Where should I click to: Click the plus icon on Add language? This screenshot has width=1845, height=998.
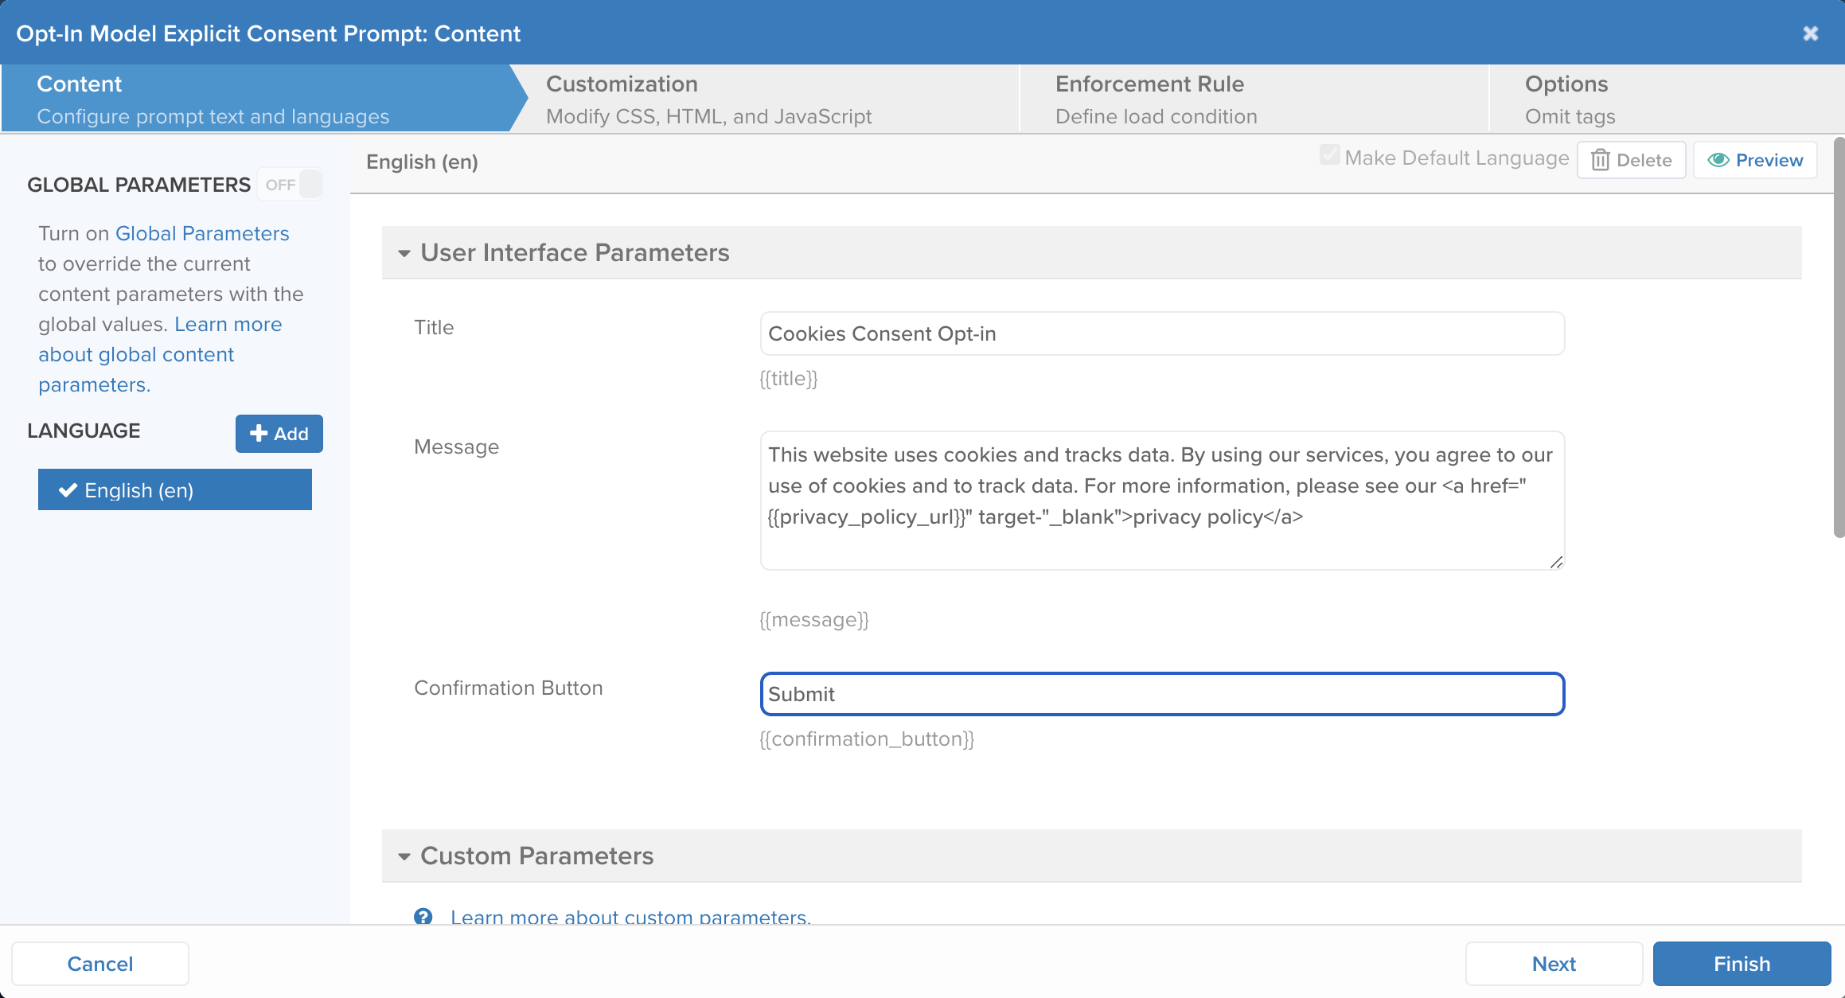click(x=259, y=433)
